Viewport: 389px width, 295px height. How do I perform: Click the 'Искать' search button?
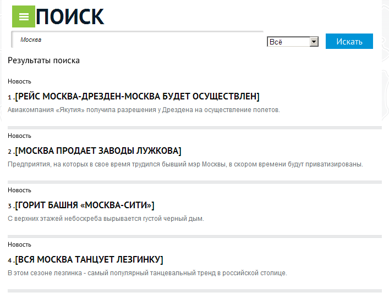click(349, 41)
